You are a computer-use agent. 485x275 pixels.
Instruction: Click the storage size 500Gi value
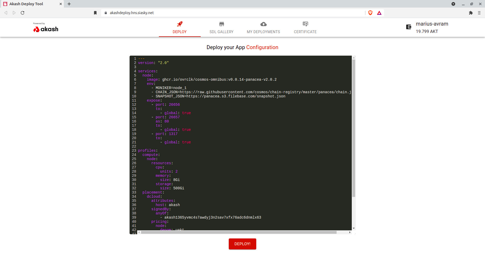click(x=179, y=188)
